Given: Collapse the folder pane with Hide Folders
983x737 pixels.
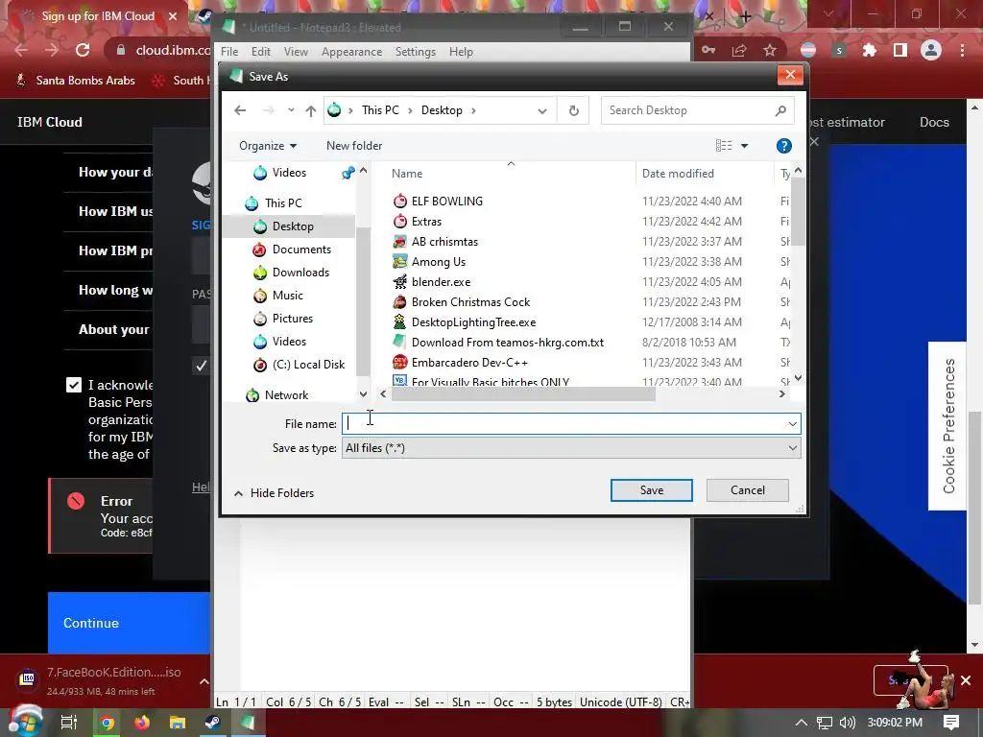Looking at the screenshot, I should coord(274,493).
